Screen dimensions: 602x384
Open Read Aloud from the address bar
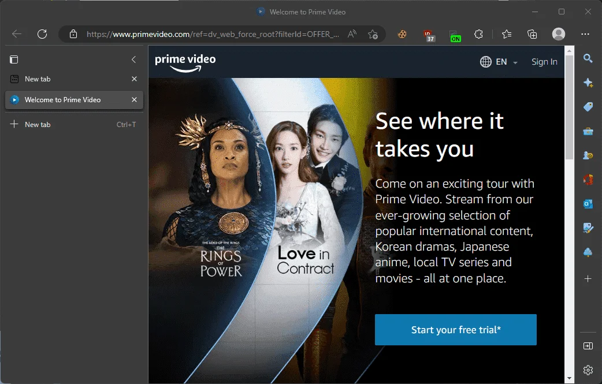tap(352, 34)
